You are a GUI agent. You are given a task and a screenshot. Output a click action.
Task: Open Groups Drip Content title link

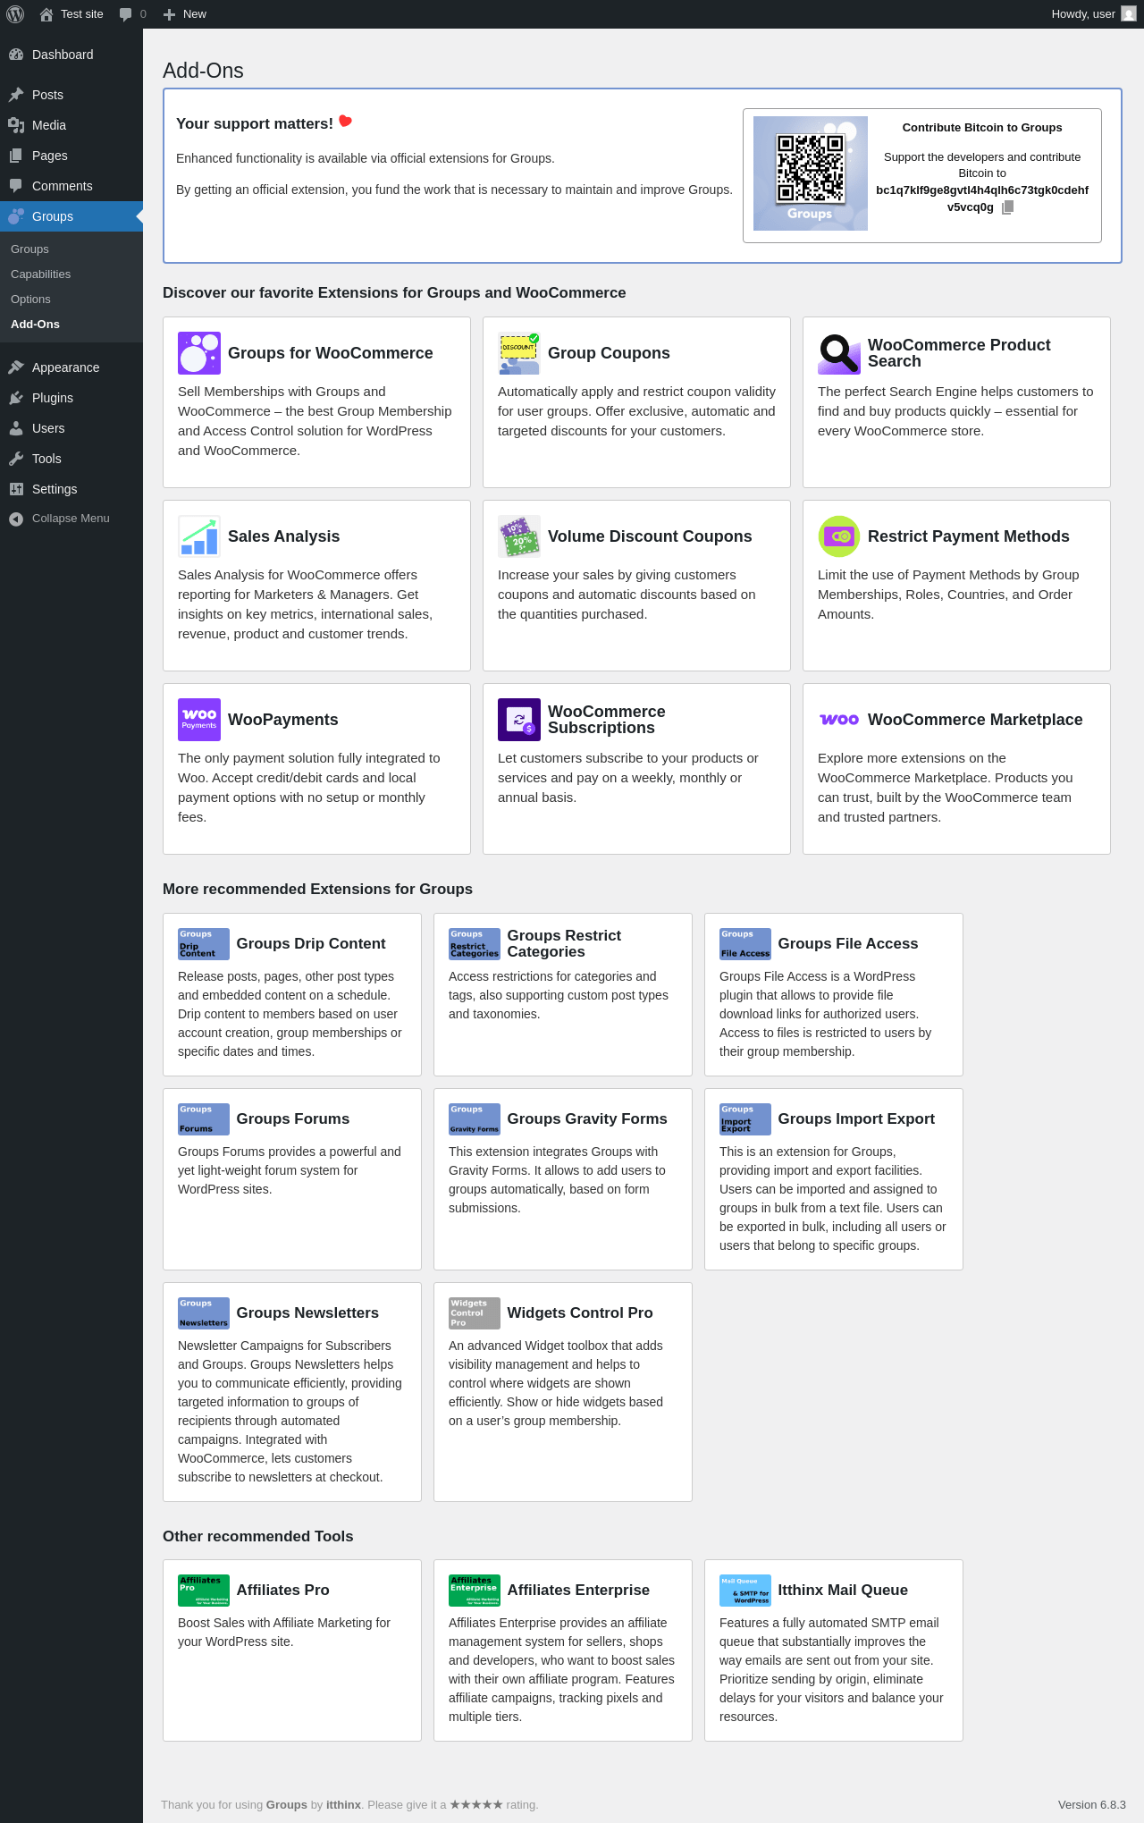(x=311, y=944)
